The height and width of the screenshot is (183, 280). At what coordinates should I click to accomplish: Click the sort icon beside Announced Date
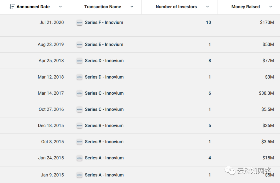12,7
